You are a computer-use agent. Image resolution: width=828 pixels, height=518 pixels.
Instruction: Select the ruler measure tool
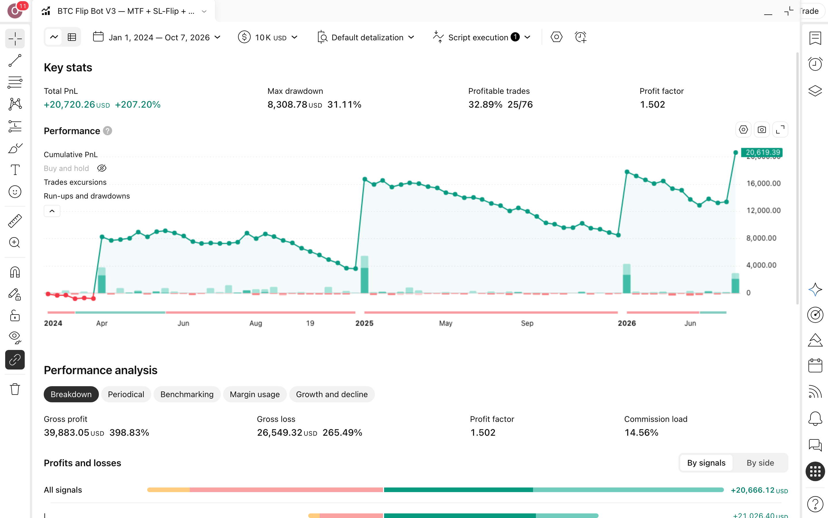(15, 221)
